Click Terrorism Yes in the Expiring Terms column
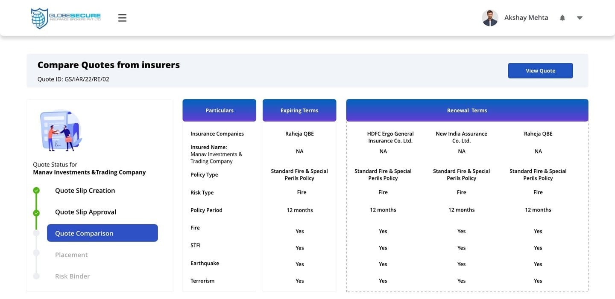The height and width of the screenshot is (299, 615). 300,281
